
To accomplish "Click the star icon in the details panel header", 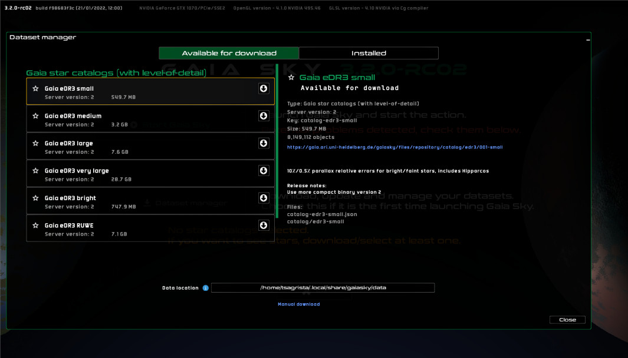I will pos(291,77).
